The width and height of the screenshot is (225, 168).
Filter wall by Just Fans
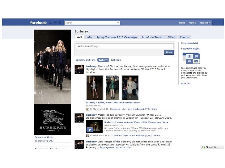click(x=116, y=60)
